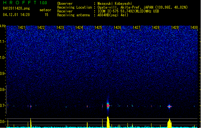Click the strong red meteor echo between 1425 and 1426

pyautogui.click(x=108, y=106)
